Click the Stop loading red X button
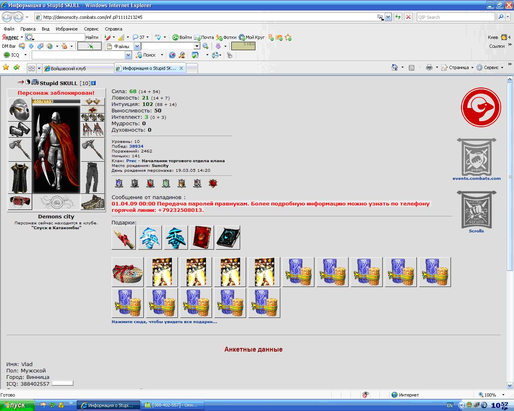This screenshot has width=514, height=411. click(x=408, y=17)
